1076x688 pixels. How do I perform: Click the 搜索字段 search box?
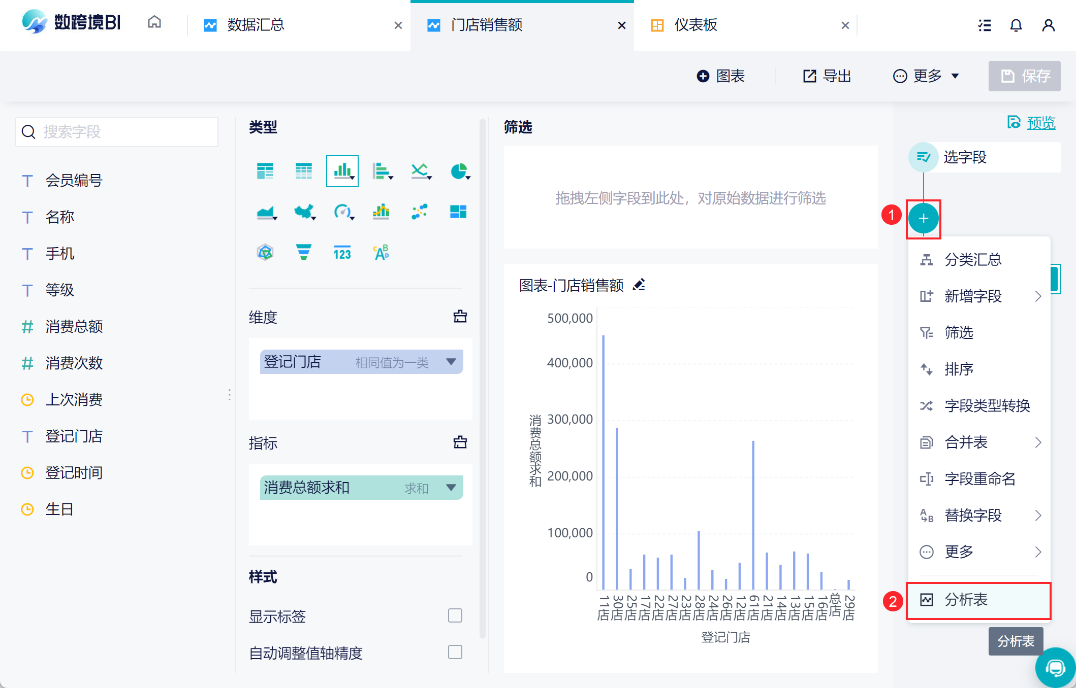(117, 132)
